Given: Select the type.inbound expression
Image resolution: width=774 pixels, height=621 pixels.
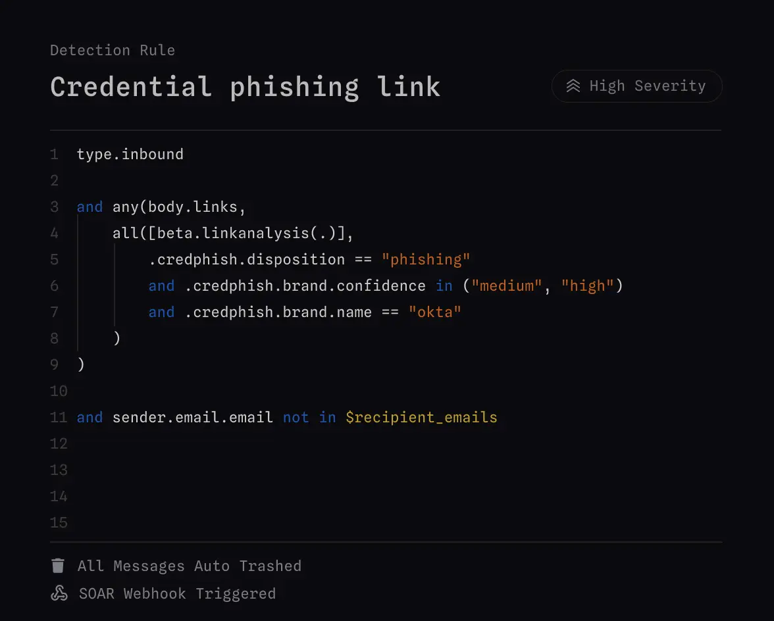Looking at the screenshot, I should (x=130, y=154).
